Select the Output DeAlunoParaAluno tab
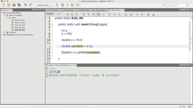Screen dimensions: 193x108 61,65
